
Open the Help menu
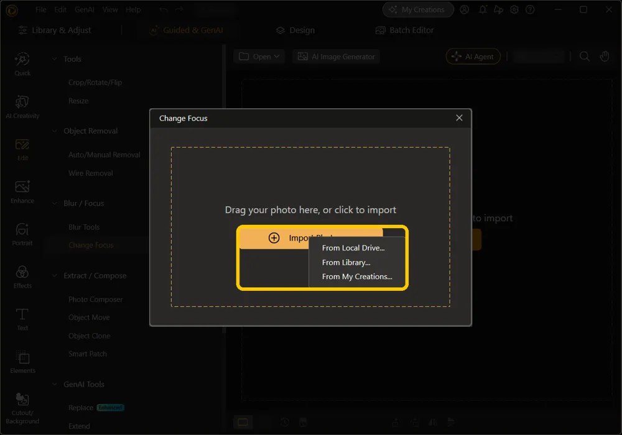tap(133, 9)
